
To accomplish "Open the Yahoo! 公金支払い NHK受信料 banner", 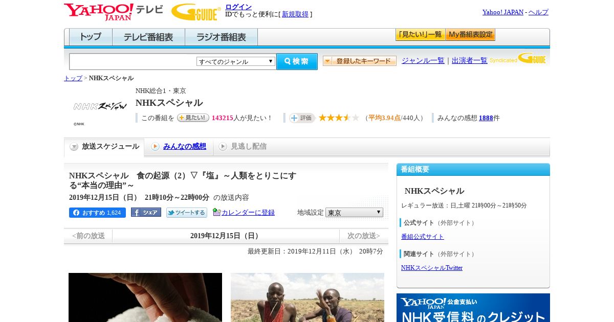I will click(473, 308).
